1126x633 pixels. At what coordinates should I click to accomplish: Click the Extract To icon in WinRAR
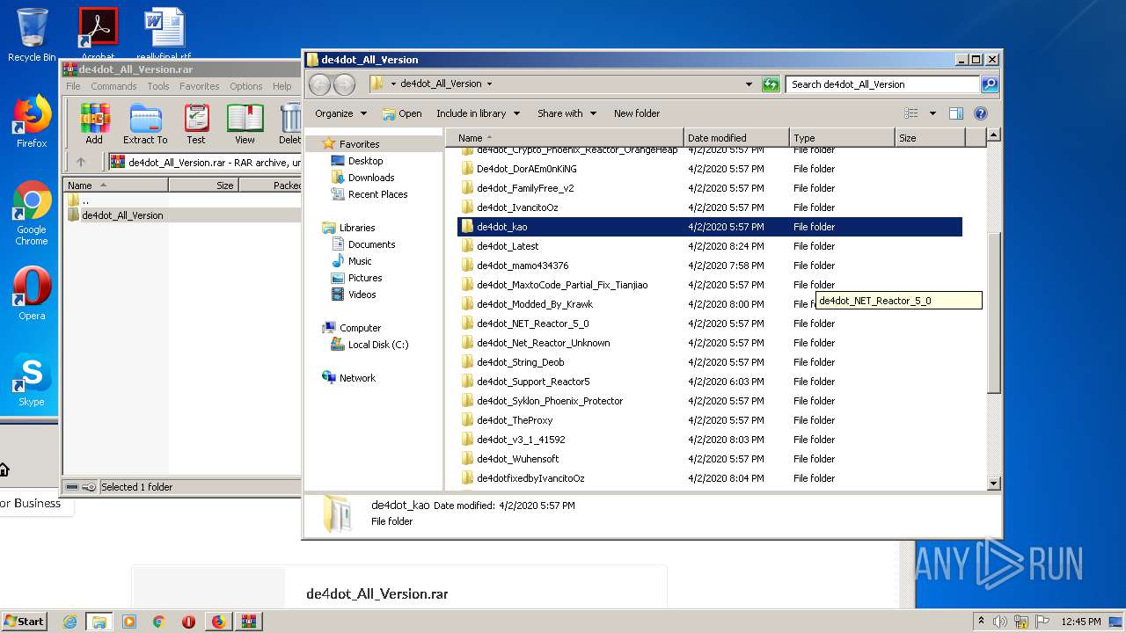[145, 123]
